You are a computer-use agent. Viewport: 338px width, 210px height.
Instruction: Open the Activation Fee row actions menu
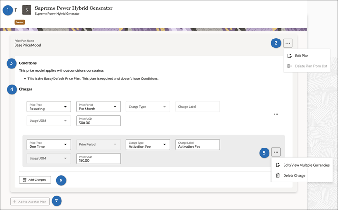[276, 152]
